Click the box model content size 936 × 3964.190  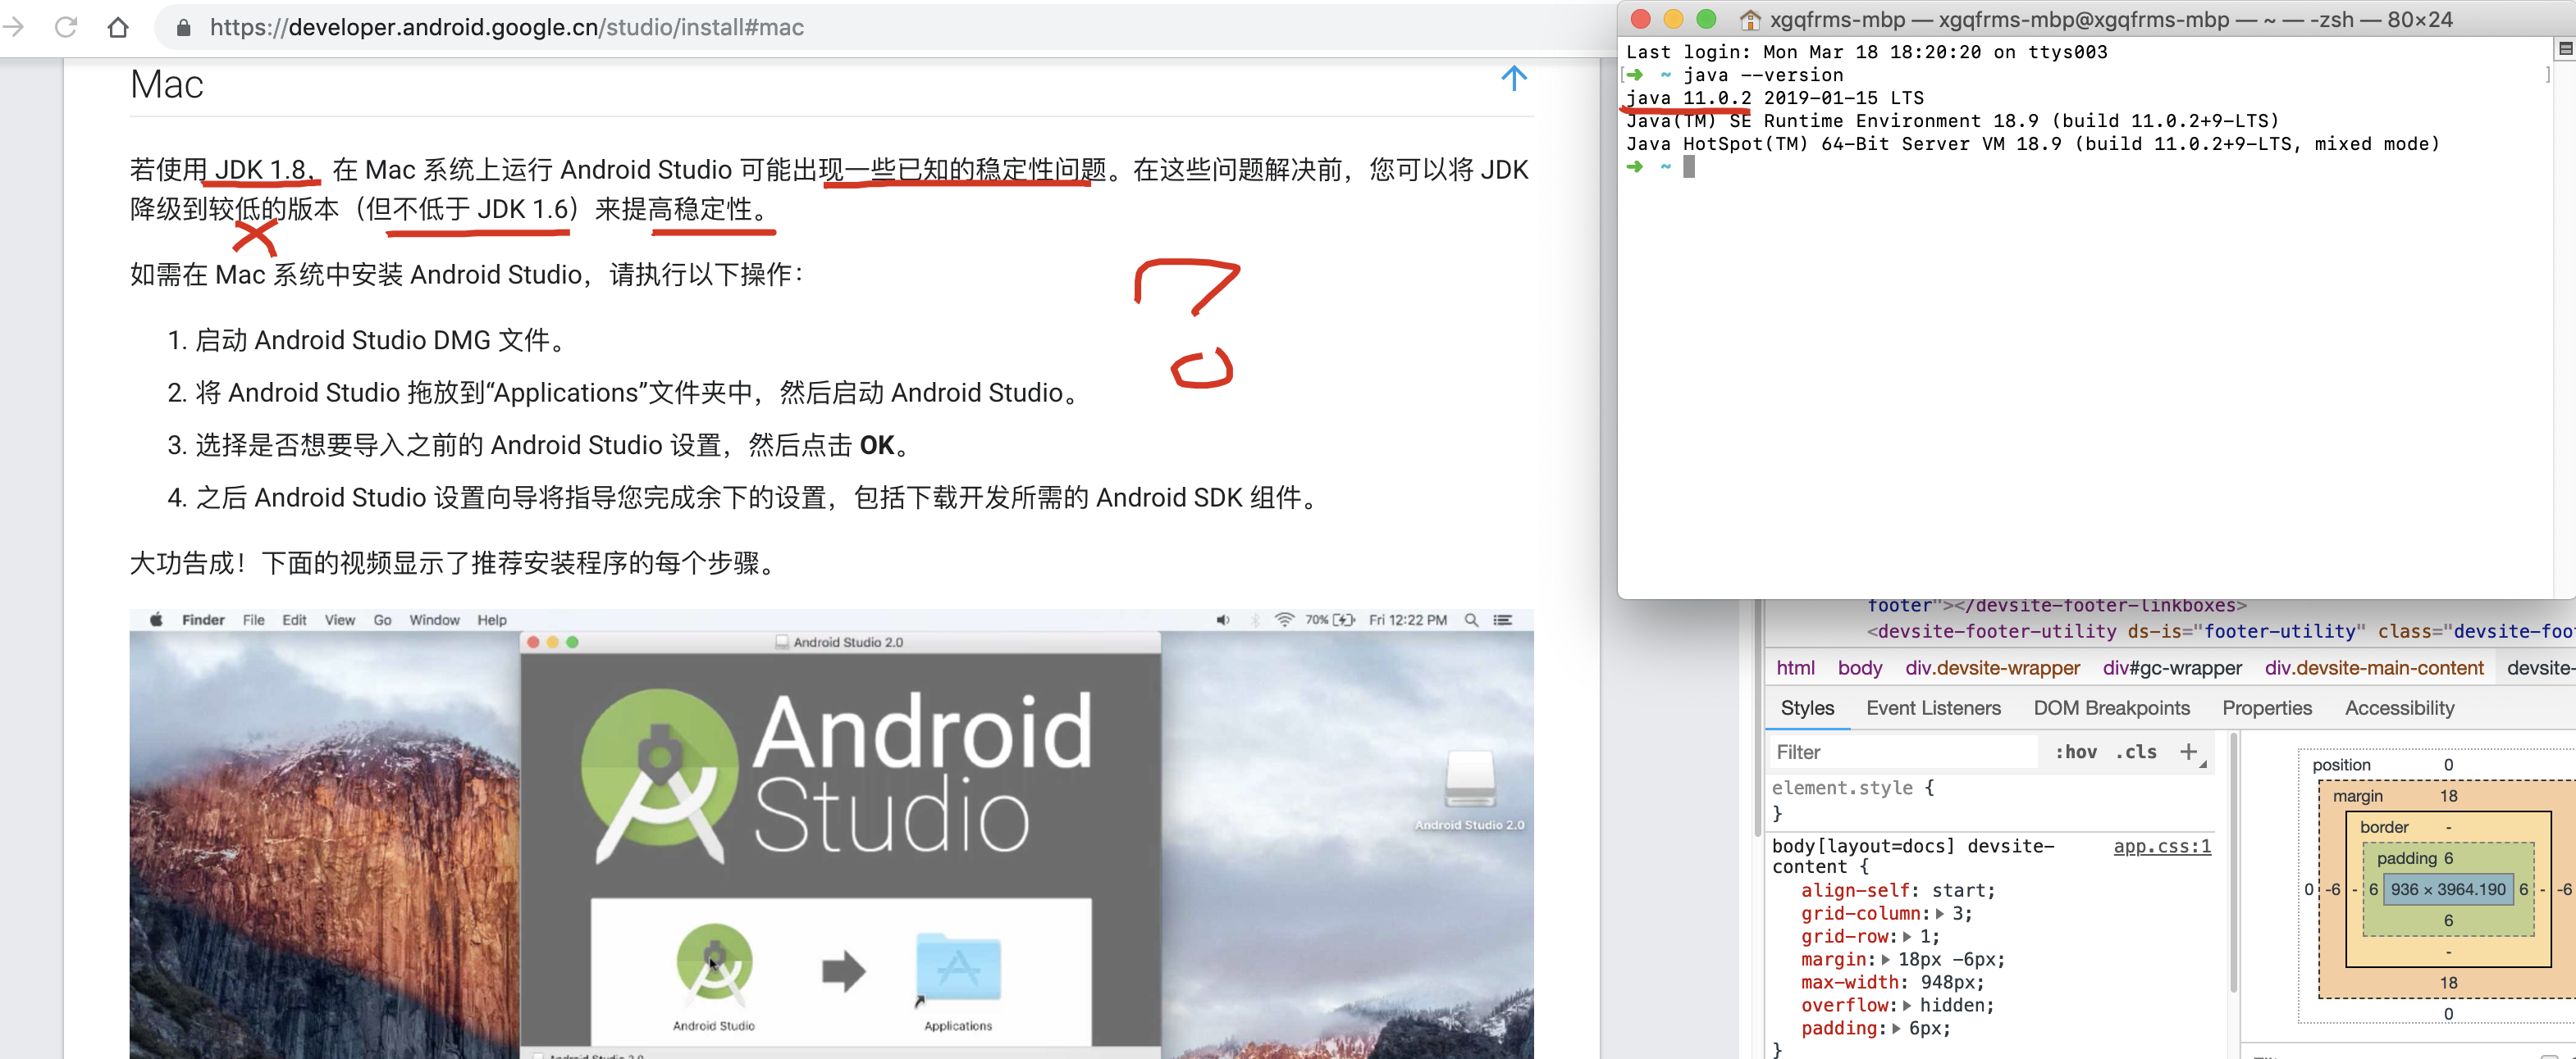point(2448,889)
